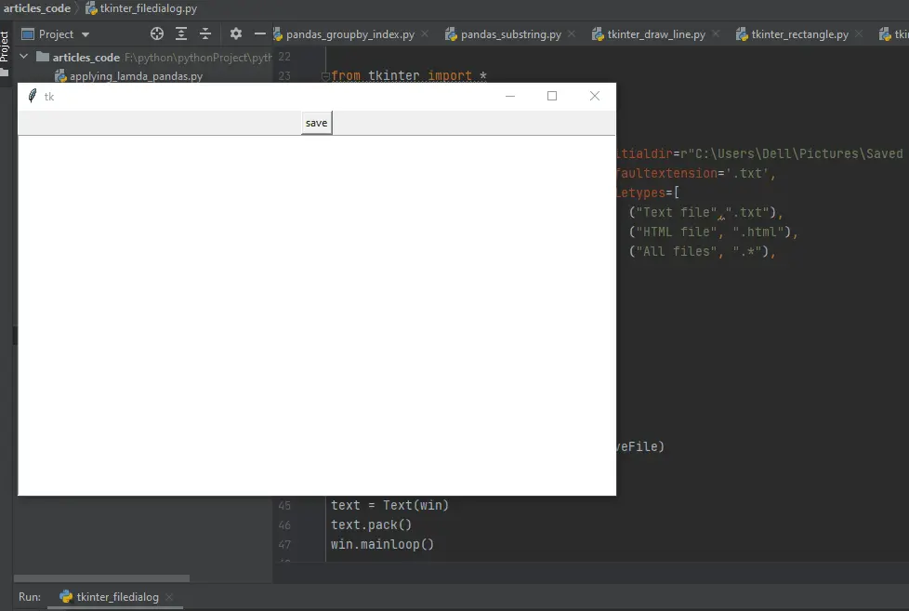Open Project panel settings gear
This screenshot has width=909, height=611.
click(x=235, y=33)
